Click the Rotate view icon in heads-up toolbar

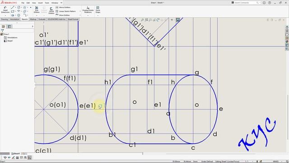pos(158,20)
